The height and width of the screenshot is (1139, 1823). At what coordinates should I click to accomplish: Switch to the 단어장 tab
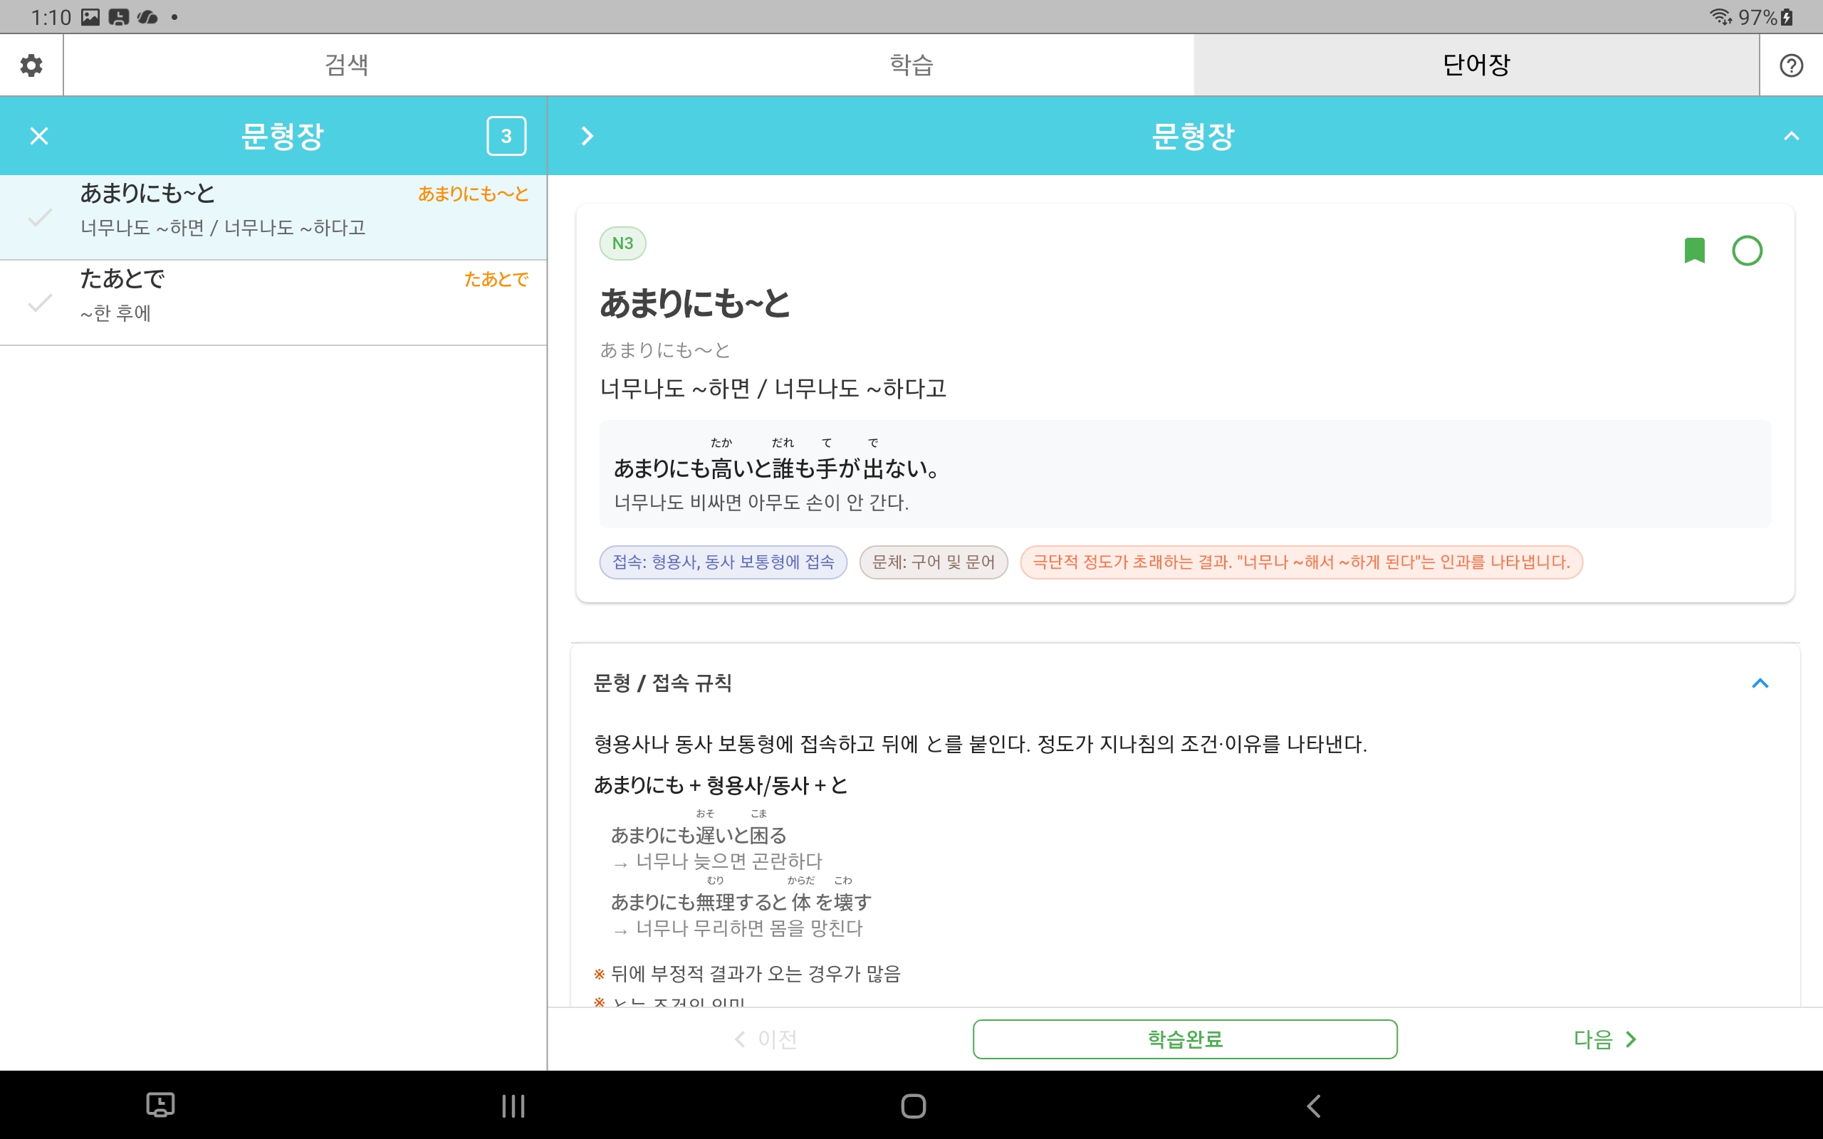click(1476, 65)
